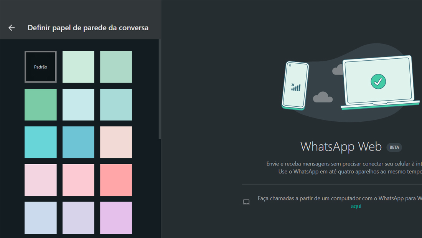Click the 'Faça chamadas a partir de um computador' text

pyautogui.click(x=340, y=198)
